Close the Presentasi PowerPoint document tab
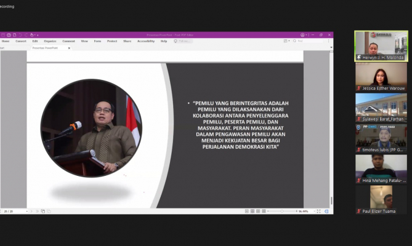 (69, 48)
